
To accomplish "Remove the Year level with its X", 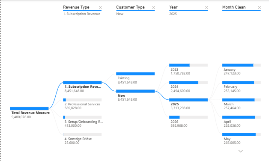I will coord(206,7).
